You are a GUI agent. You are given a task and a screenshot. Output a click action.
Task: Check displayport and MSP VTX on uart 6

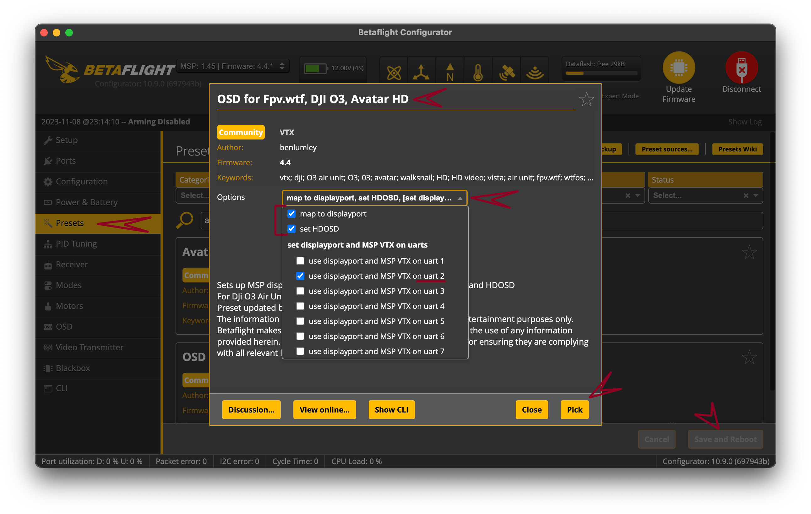coord(300,336)
